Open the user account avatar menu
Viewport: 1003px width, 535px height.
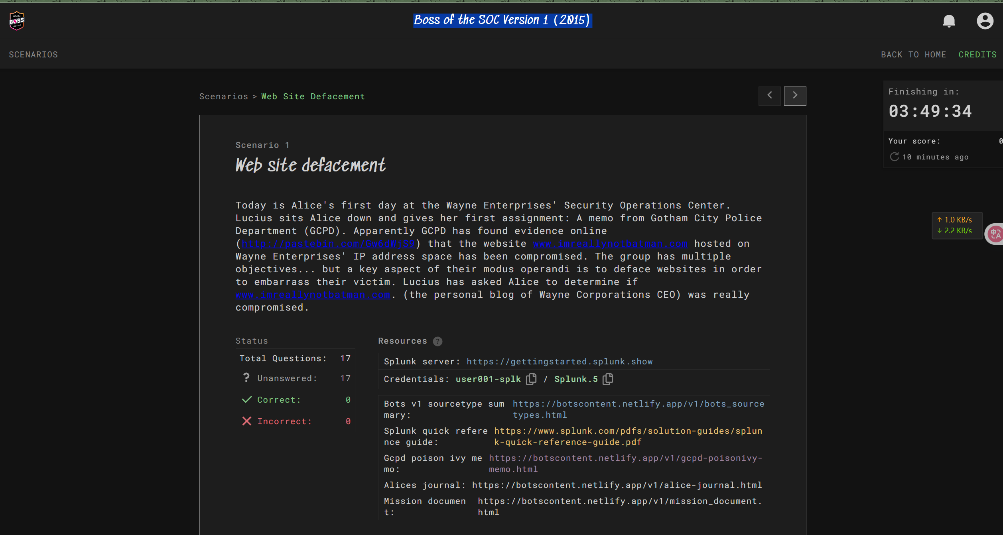click(985, 21)
